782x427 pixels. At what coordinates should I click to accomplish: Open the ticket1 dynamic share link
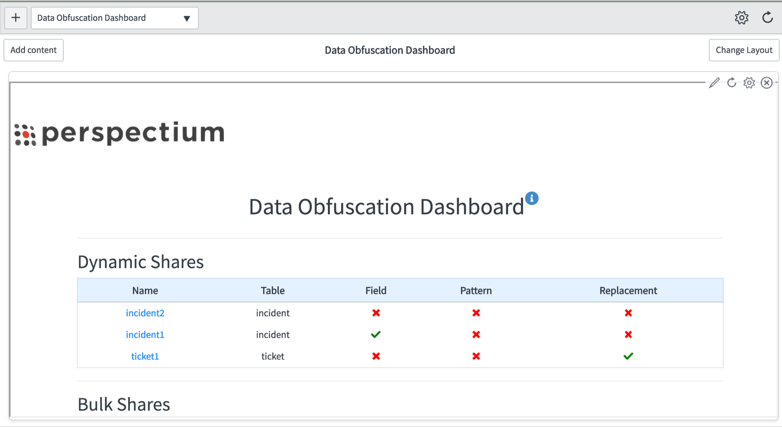pyautogui.click(x=145, y=356)
